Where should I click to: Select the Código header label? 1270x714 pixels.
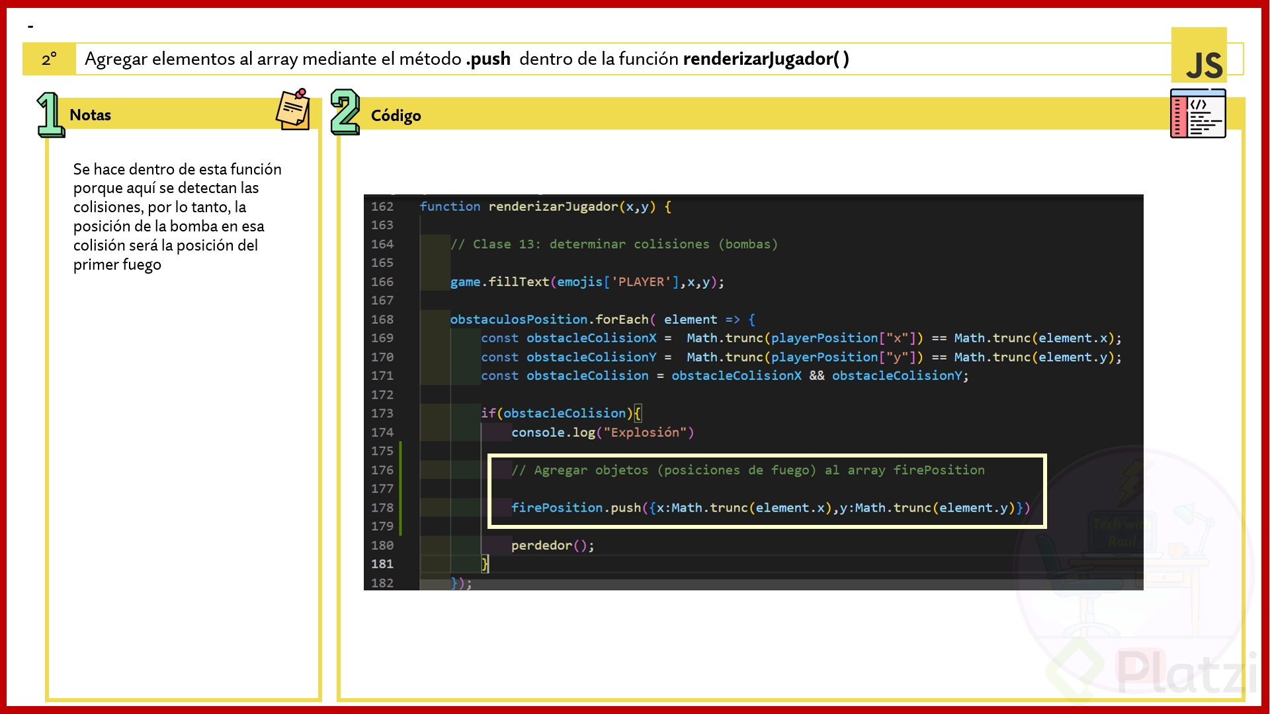point(396,116)
